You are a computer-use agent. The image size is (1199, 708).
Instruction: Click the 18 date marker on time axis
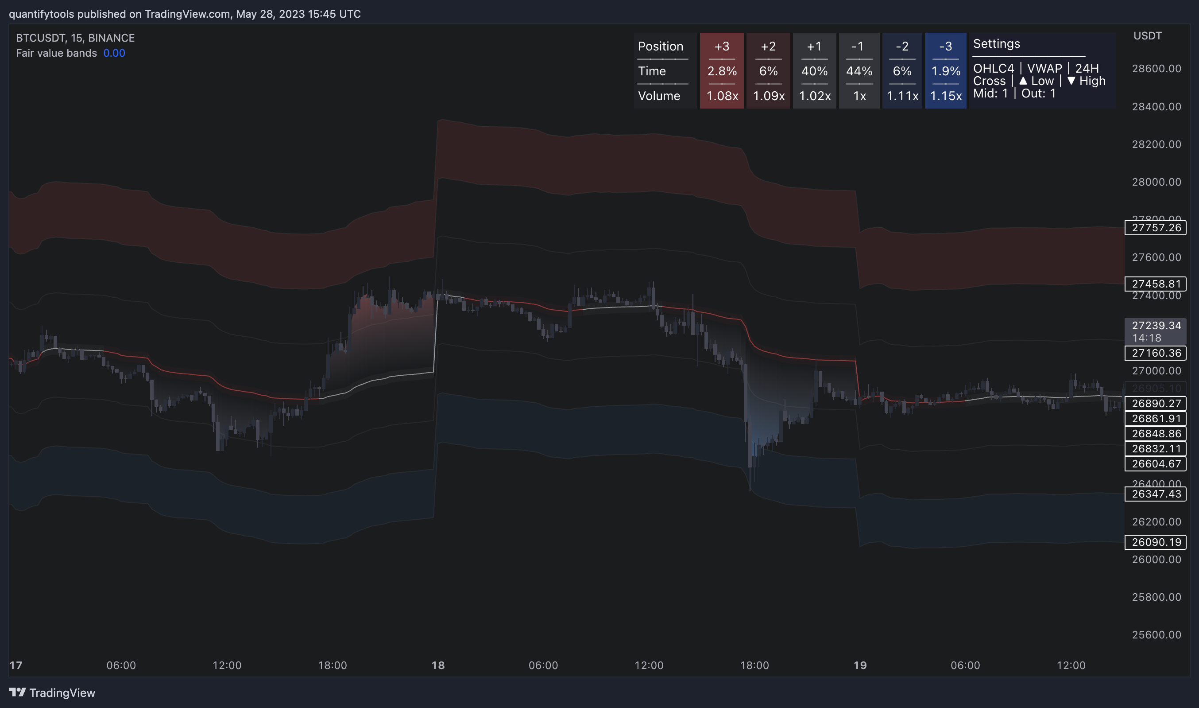[x=437, y=665]
